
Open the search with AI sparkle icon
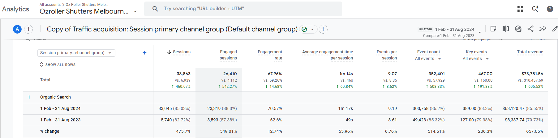click(x=535, y=9)
